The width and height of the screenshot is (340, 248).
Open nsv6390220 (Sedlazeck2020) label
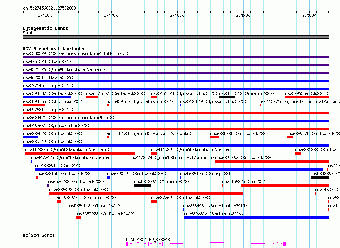[x=214, y=214]
